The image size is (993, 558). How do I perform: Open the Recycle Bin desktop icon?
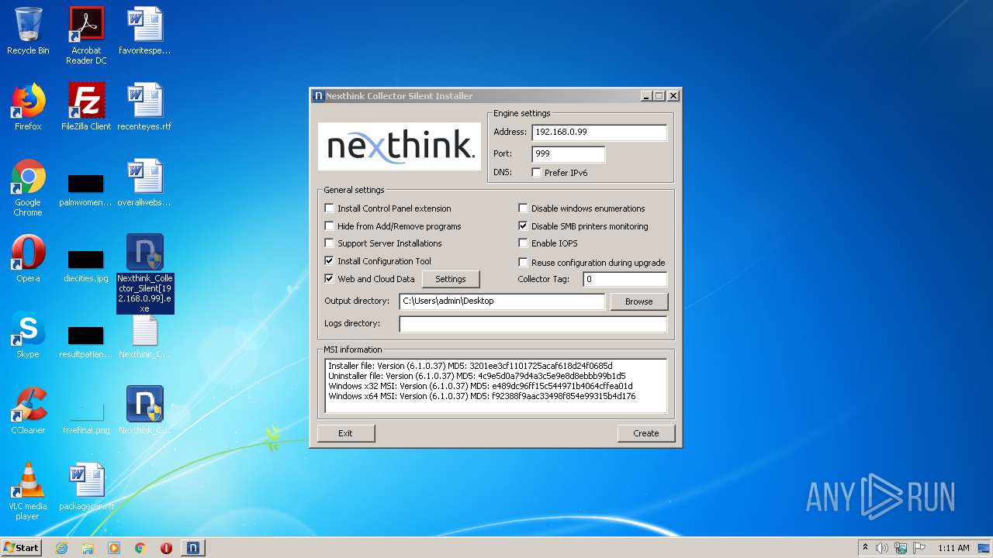pos(28,31)
